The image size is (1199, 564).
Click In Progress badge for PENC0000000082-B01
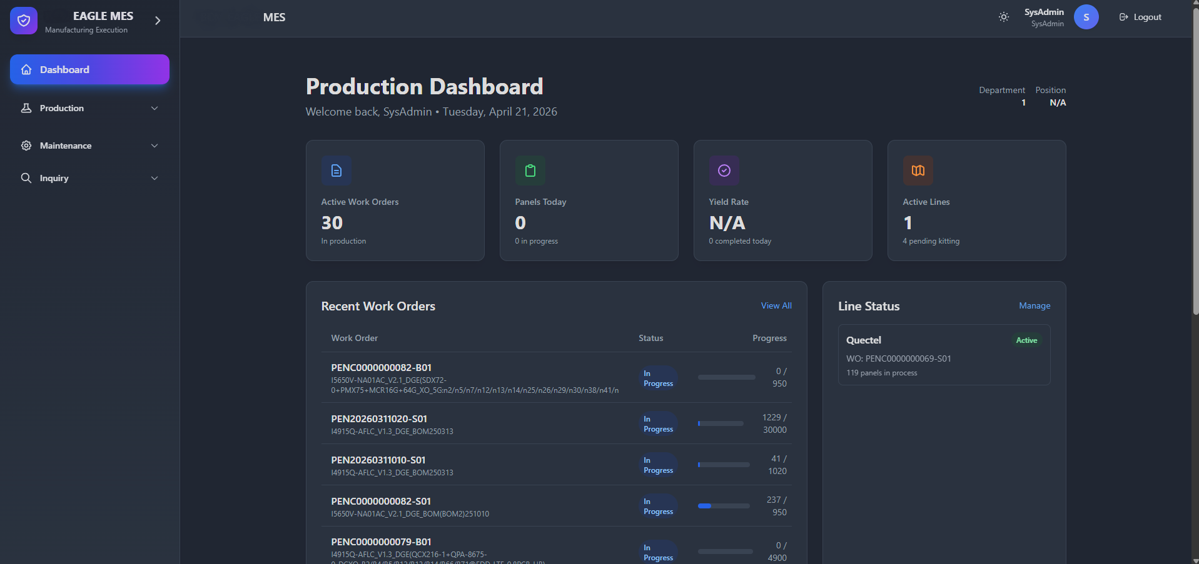pyautogui.click(x=659, y=378)
